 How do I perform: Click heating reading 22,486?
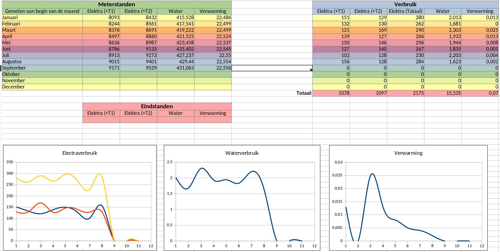click(x=213, y=17)
